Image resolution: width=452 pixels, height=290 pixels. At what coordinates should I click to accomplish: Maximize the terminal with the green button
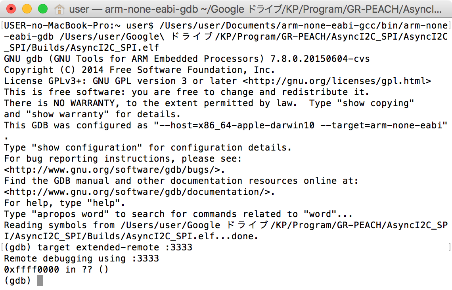click(x=42, y=9)
